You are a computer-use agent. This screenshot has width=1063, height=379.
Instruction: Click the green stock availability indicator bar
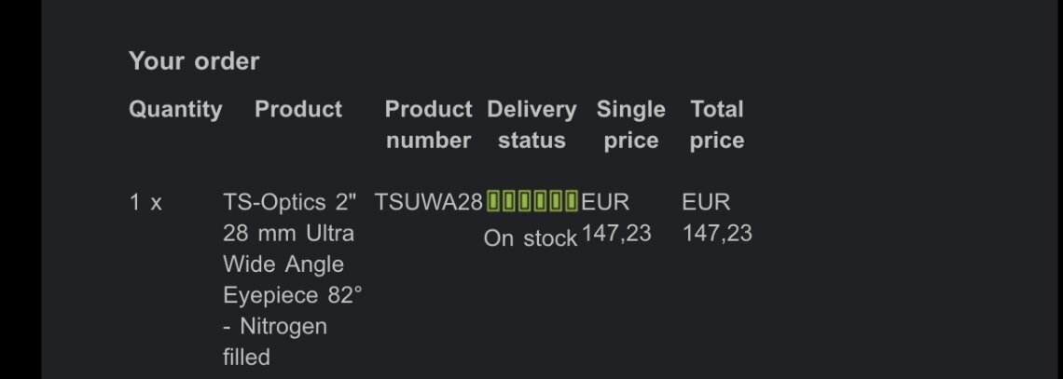[532, 200]
